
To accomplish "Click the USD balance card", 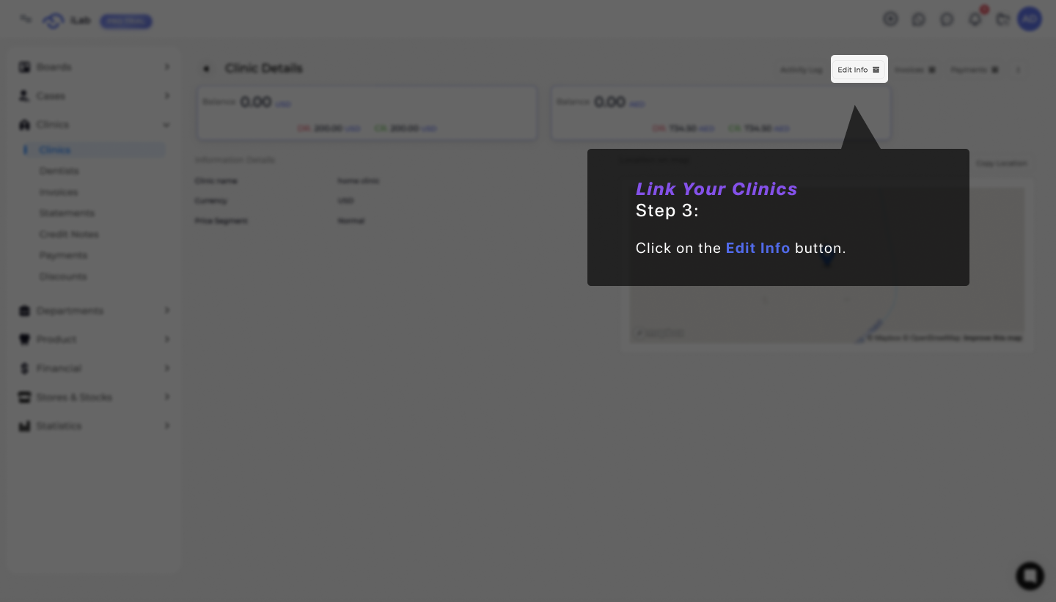I will 367,114.
